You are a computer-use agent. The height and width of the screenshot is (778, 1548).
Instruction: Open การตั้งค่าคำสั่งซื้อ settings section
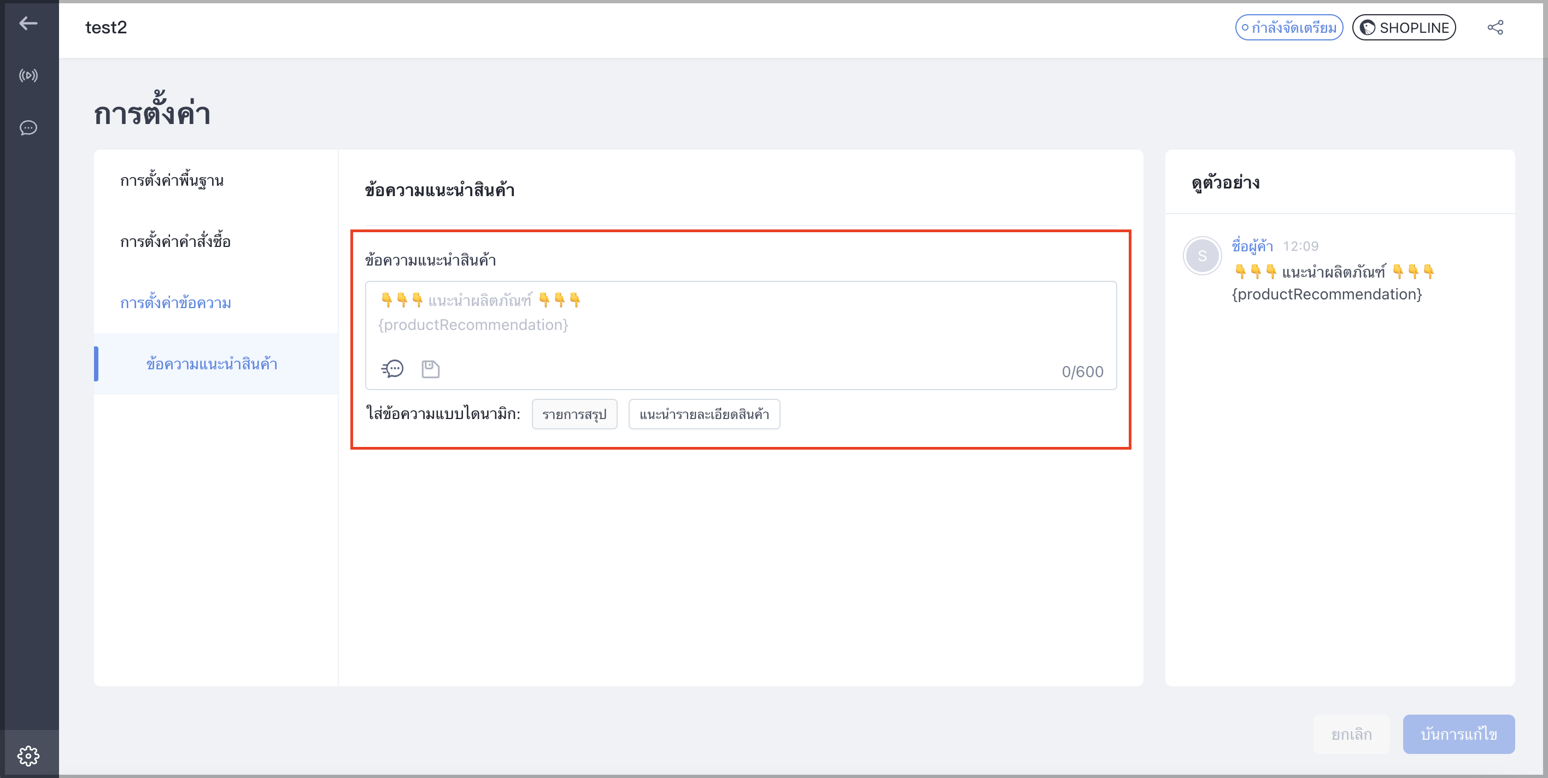tap(175, 241)
